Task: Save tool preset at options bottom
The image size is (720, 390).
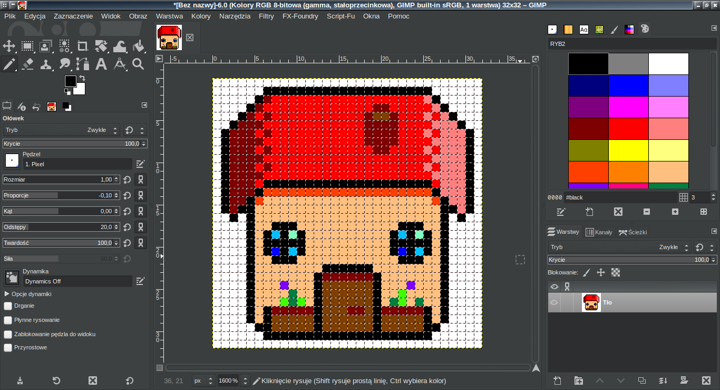Action: point(20,381)
